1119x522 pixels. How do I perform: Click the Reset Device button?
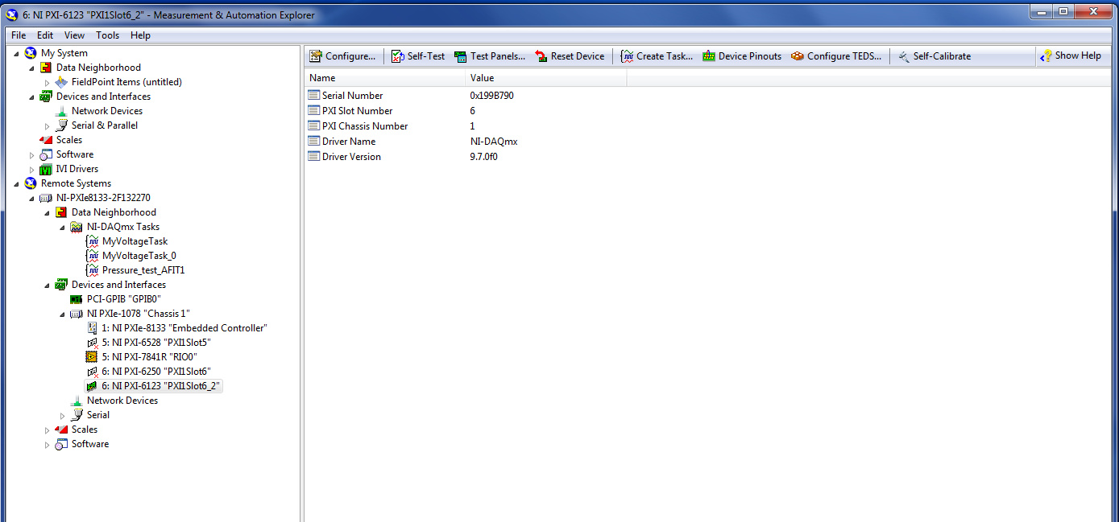pyautogui.click(x=570, y=56)
